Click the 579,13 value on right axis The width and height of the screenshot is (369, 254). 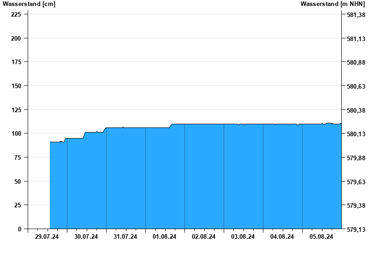[x=356, y=230]
